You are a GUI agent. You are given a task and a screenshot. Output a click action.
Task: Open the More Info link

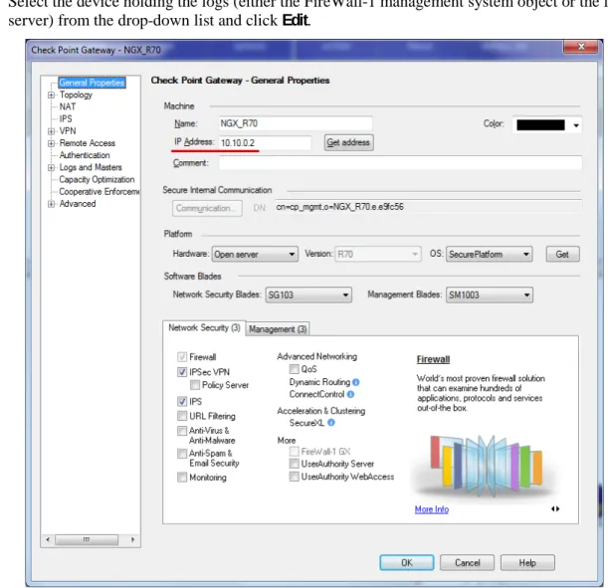[x=432, y=509]
